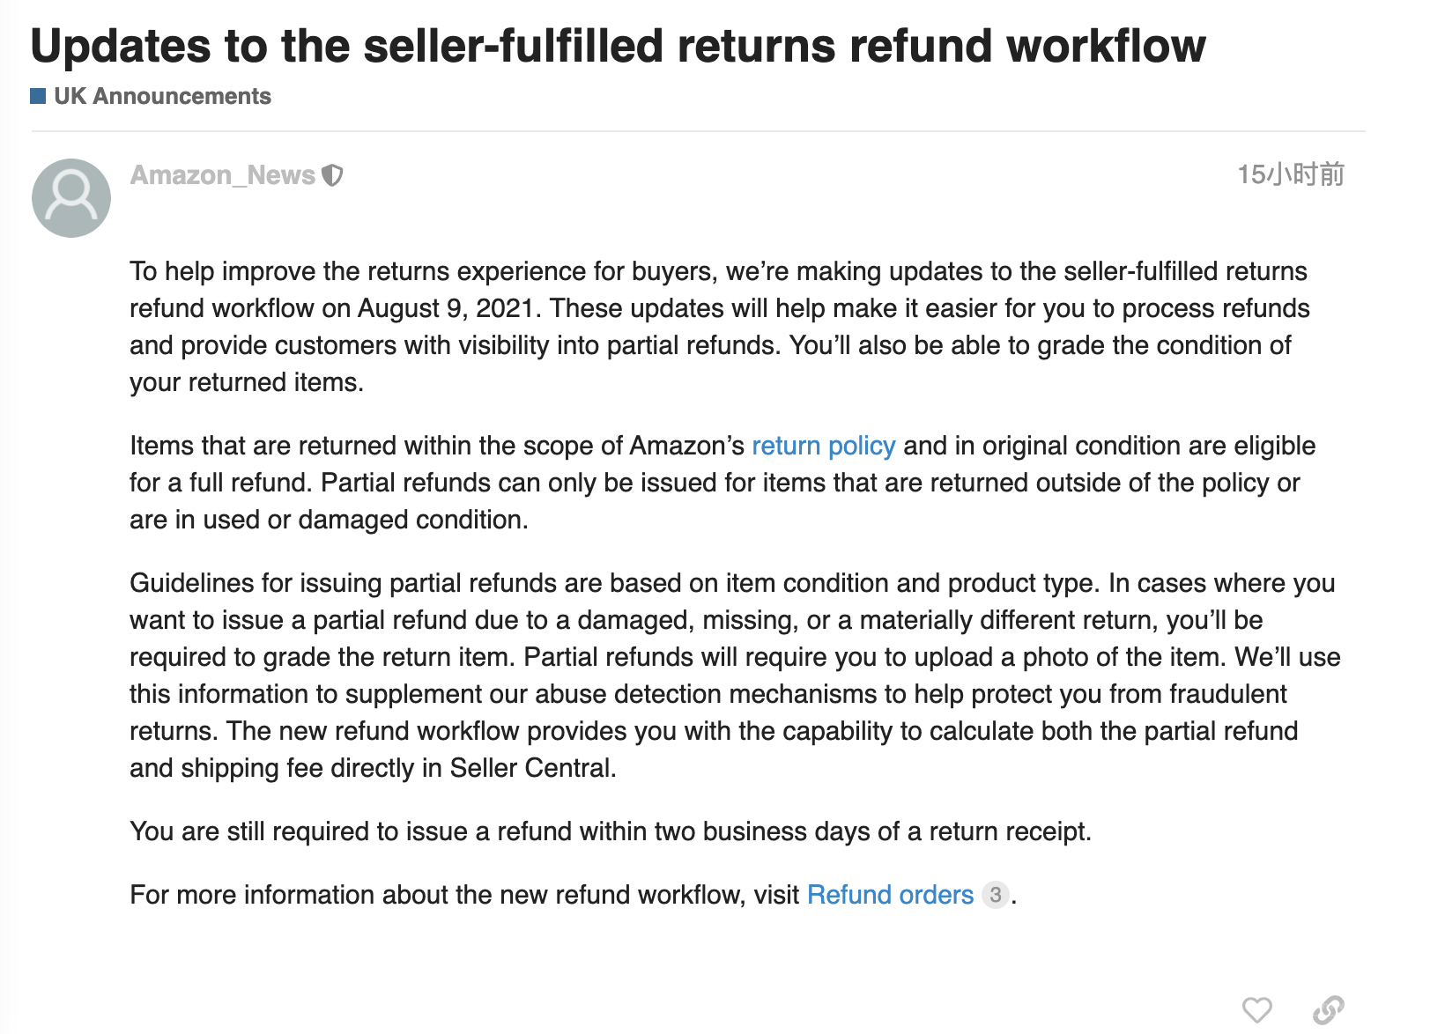The width and height of the screenshot is (1445, 1034).
Task: Copy the post link with the chain icon
Action: click(x=1328, y=1009)
